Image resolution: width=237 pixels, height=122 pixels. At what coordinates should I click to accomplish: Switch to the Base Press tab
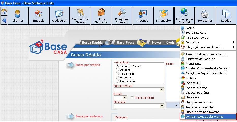point(130,43)
